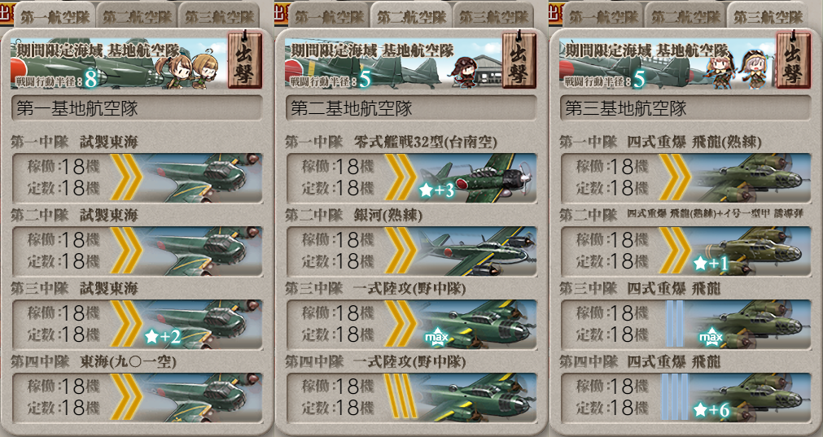
Task: Select 四式重爆 飛龍(熟練) first squadron slot
Action: coord(685,178)
